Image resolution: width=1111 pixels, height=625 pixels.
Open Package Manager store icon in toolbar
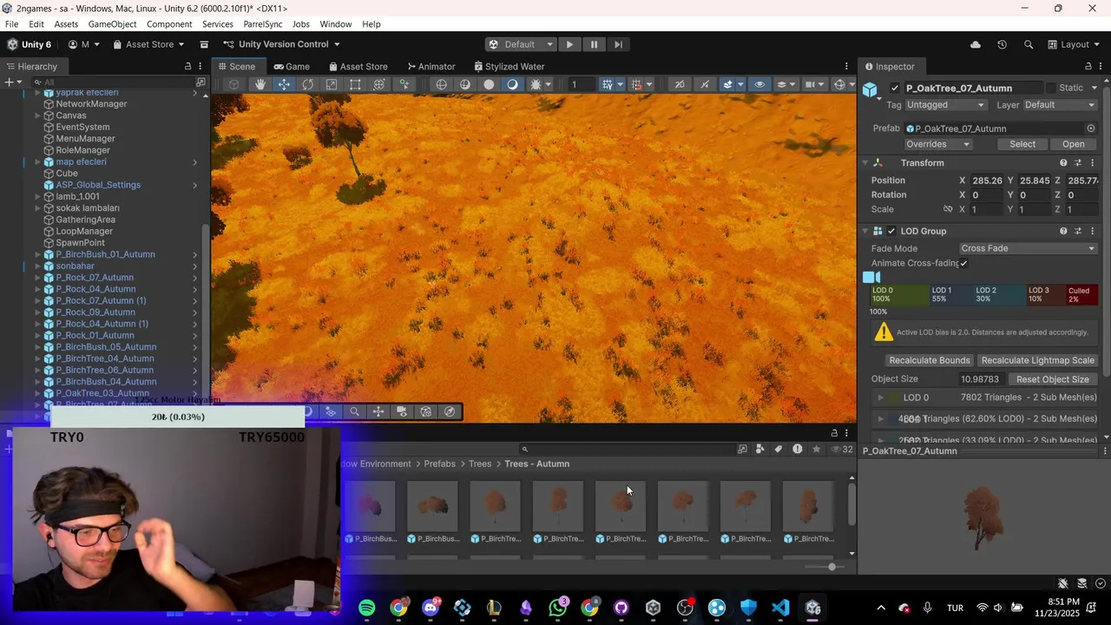204,44
